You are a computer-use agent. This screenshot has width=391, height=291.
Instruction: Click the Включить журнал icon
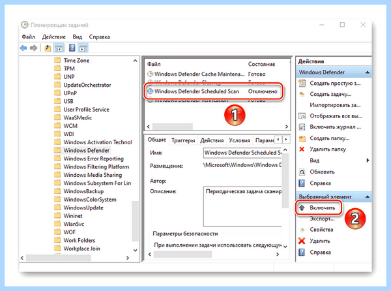click(302, 127)
